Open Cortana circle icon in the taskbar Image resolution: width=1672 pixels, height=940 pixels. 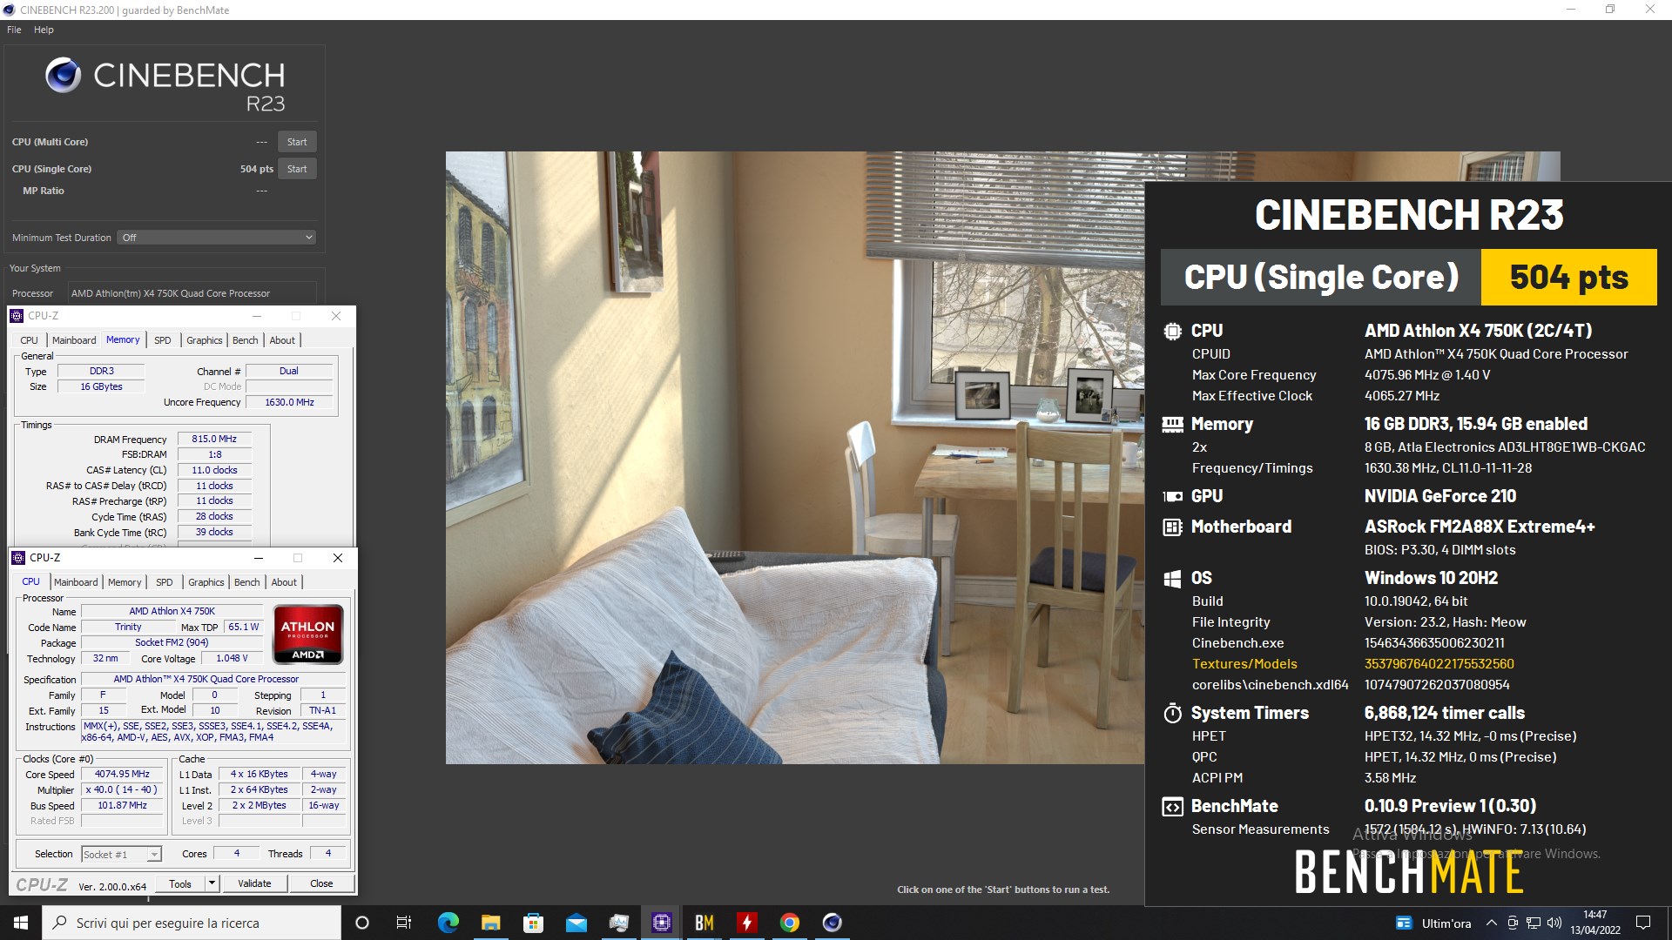pos(362,923)
